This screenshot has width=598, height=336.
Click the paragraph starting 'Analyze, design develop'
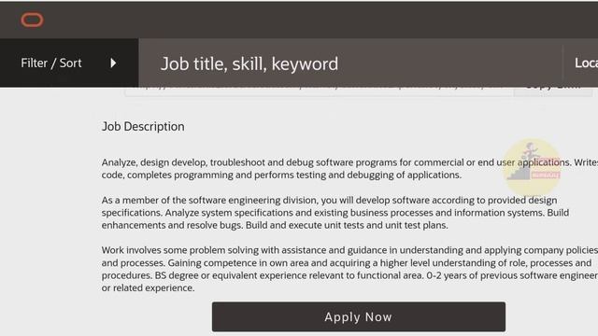point(349,169)
